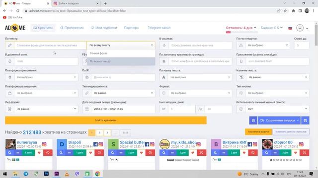Open the numerayaa advertiser link
The width and height of the screenshot is (318, 178).
(27, 142)
